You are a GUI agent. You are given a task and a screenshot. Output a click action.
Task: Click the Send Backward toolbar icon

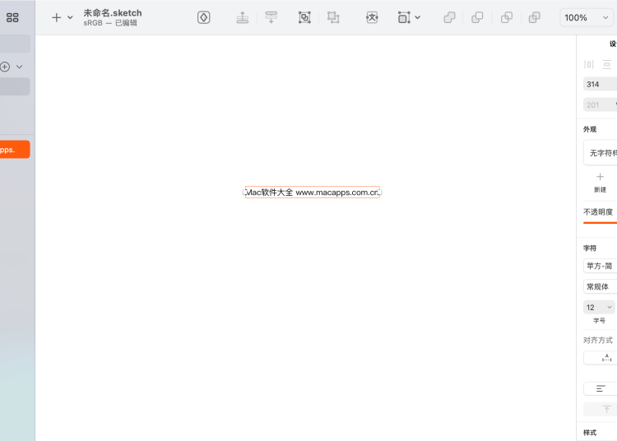(x=271, y=17)
